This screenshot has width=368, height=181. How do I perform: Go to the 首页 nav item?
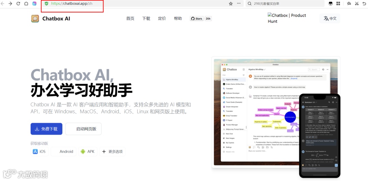(130, 18)
